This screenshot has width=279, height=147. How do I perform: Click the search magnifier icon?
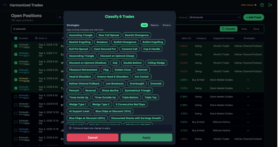pyautogui.click(x=60, y=17)
